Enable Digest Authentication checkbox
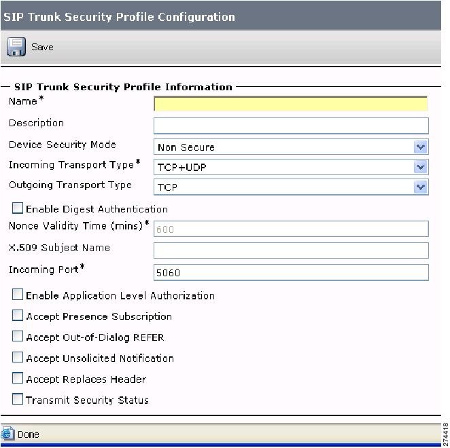This screenshot has width=450, height=448. click(x=18, y=208)
